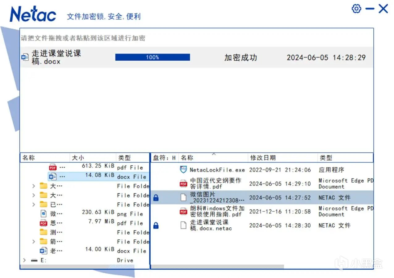Click the drop area hint 请把文件拖拽或者粘贴到该区域进行加密
Screen dimensions: 394x278
click(x=83, y=38)
